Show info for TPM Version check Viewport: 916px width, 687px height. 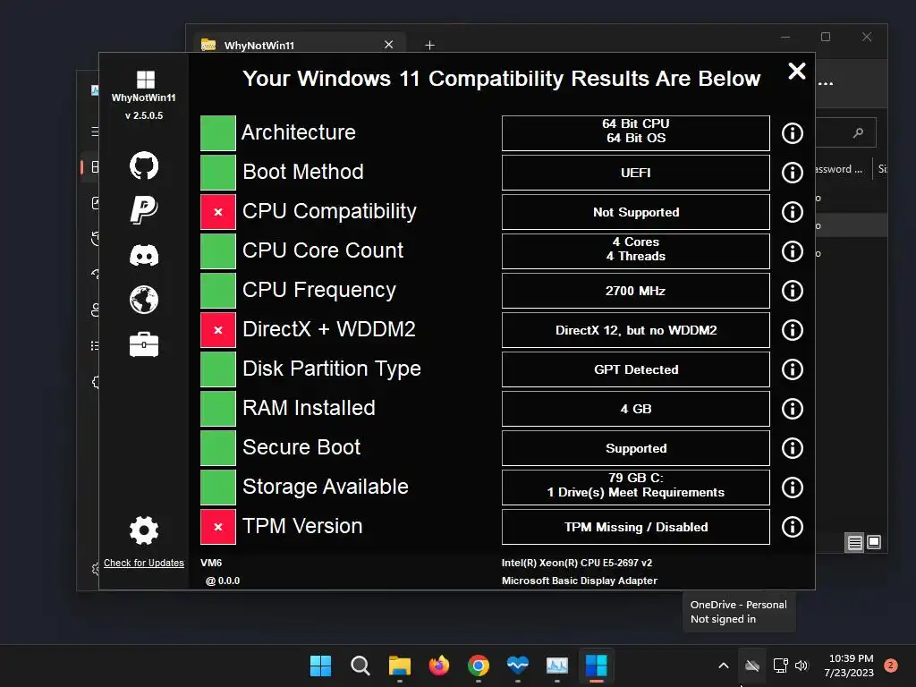(793, 526)
